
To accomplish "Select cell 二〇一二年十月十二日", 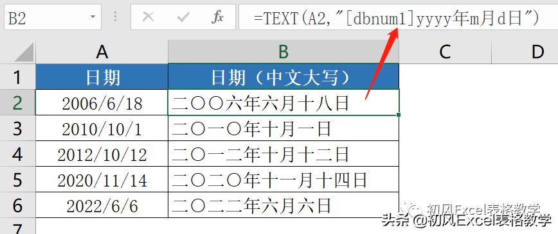I will 283,154.
